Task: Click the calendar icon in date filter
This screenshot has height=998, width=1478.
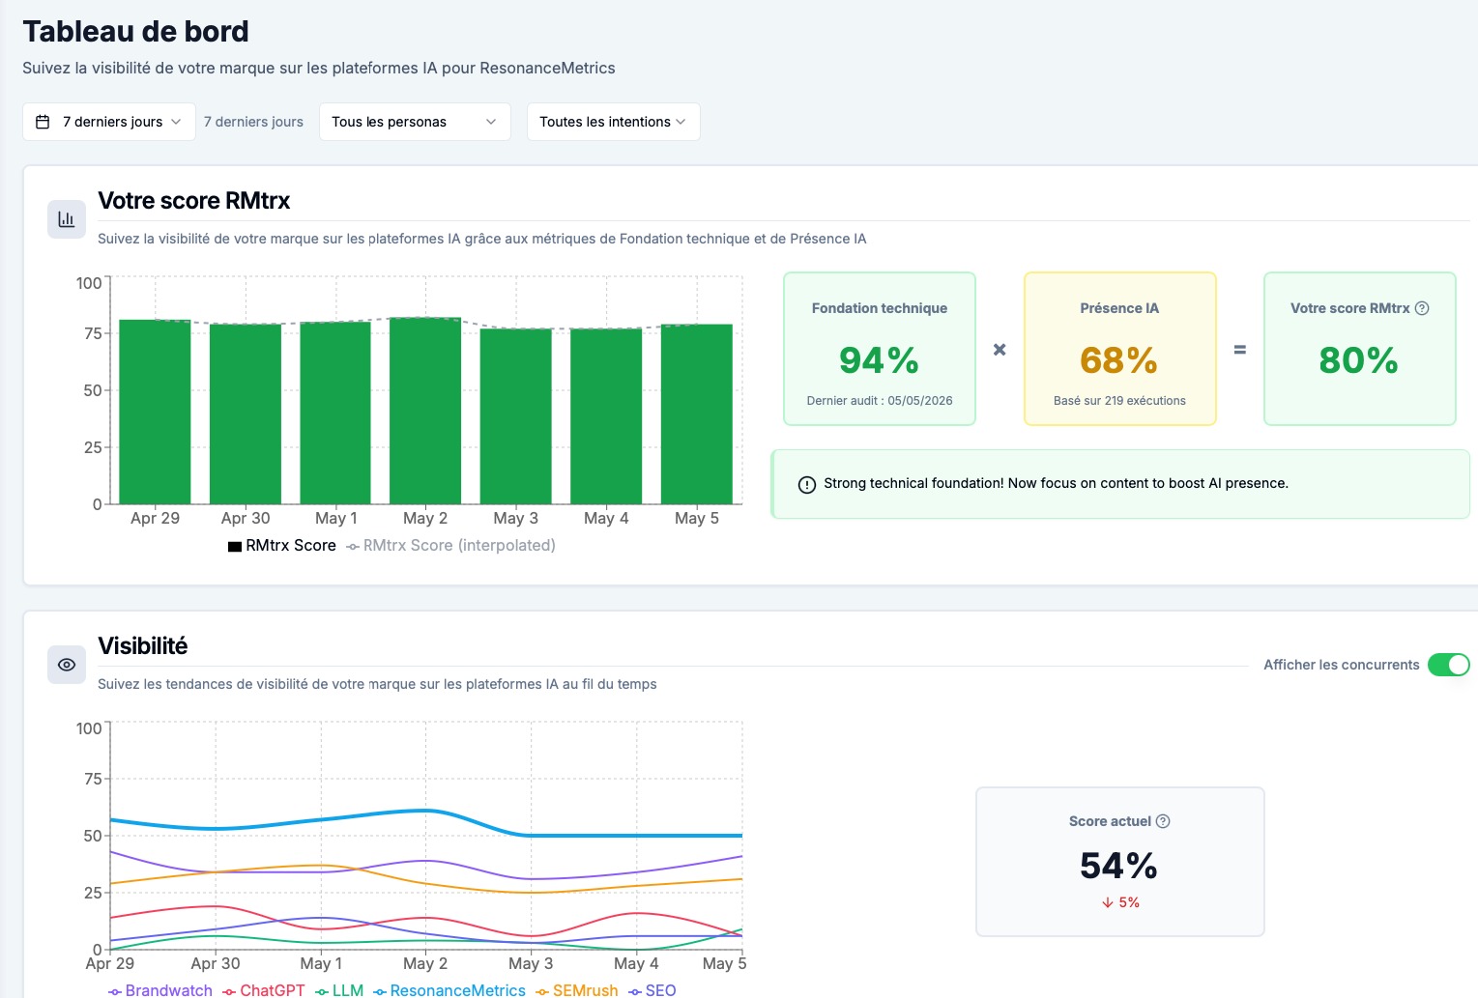Action: pos(43,122)
